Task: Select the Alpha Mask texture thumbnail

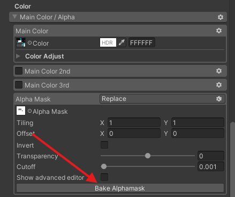Action: 21,111
